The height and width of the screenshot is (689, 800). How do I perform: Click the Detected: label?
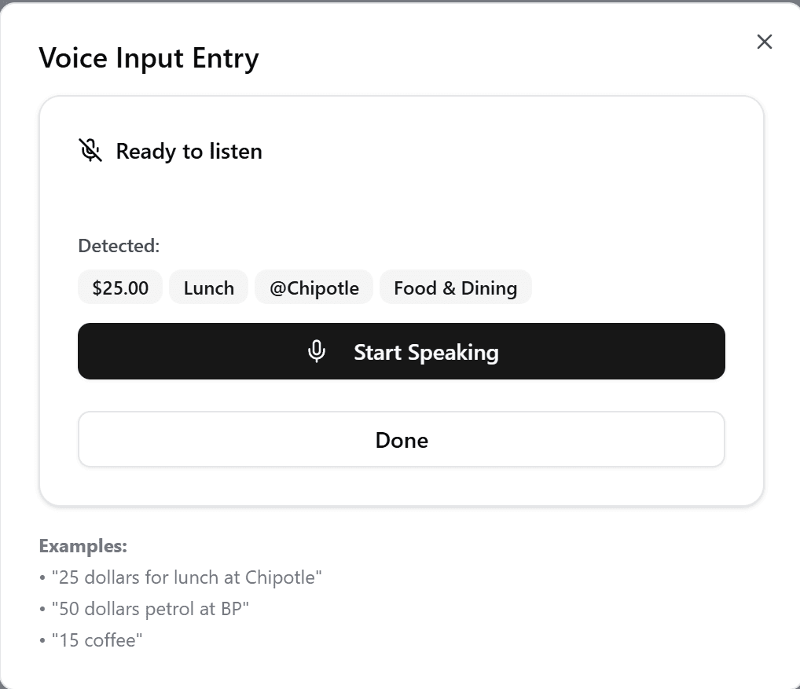click(119, 246)
